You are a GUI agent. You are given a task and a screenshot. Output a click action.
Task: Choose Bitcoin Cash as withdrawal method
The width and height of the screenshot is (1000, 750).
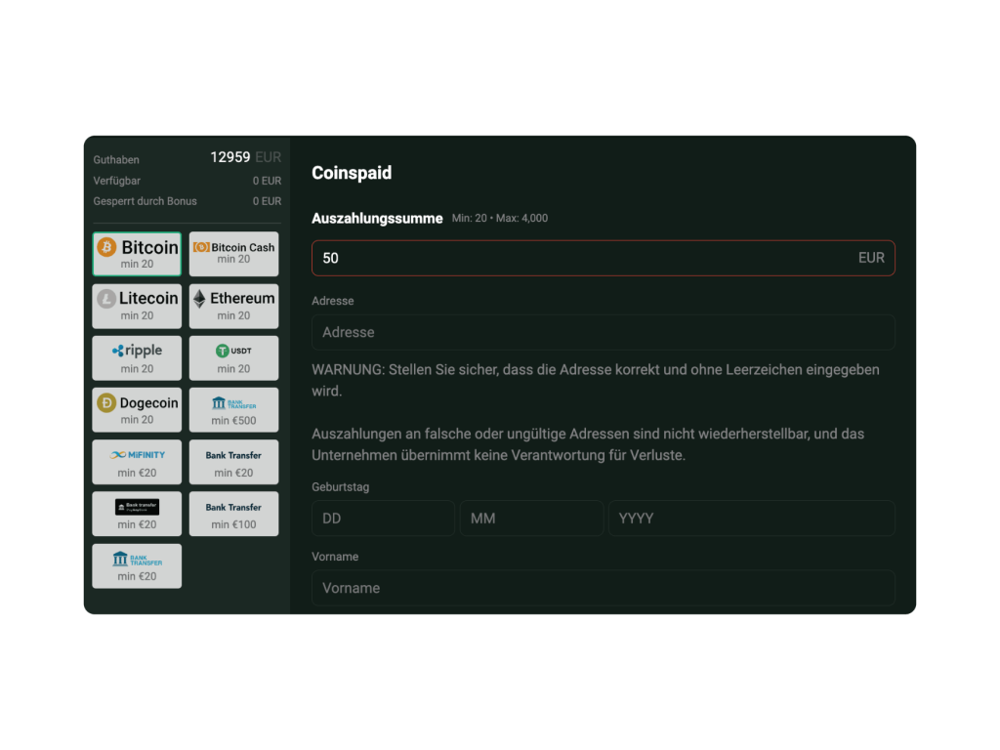click(x=234, y=254)
